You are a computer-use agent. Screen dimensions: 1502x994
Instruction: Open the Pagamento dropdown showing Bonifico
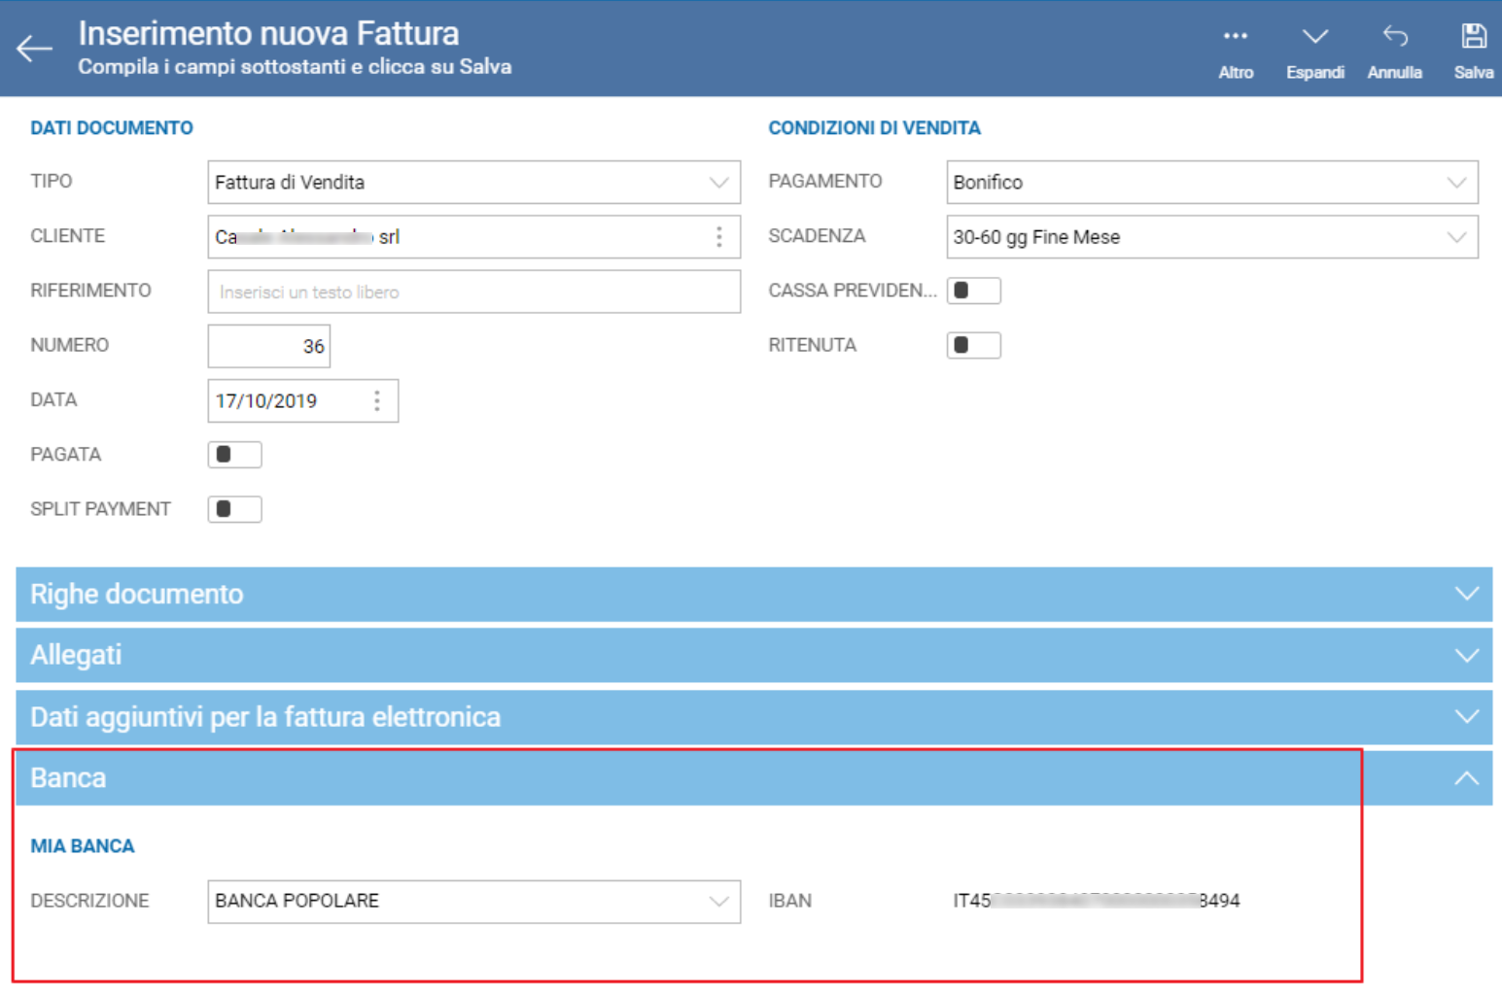click(x=1212, y=183)
